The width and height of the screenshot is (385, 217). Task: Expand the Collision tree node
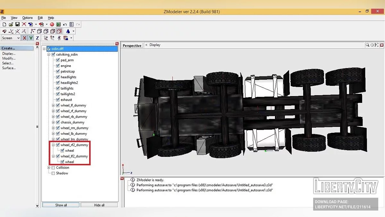[x=49, y=167]
